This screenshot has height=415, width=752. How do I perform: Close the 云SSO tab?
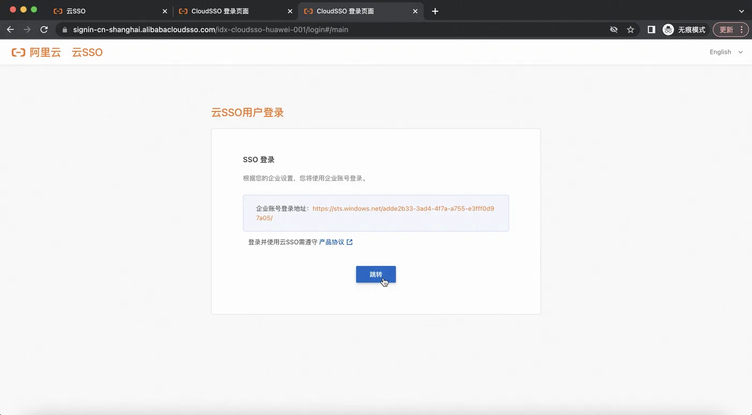click(x=165, y=11)
